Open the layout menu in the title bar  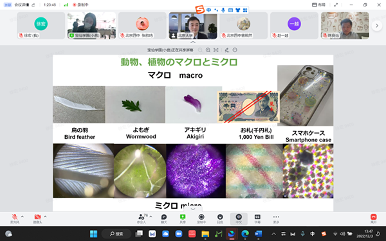point(318,4)
